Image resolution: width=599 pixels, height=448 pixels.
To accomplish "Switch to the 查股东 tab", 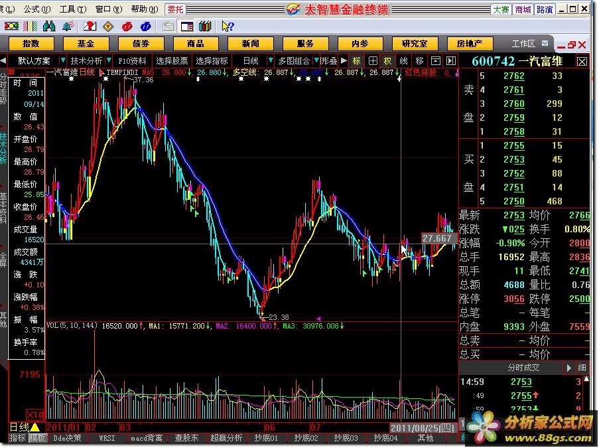I will (186, 438).
